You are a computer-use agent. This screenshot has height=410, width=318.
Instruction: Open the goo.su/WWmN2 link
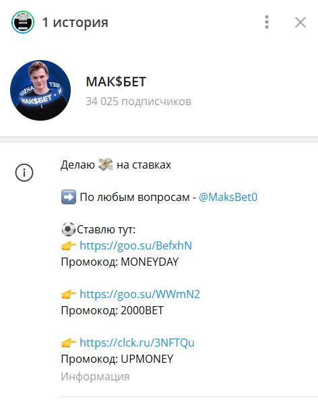pos(139,294)
